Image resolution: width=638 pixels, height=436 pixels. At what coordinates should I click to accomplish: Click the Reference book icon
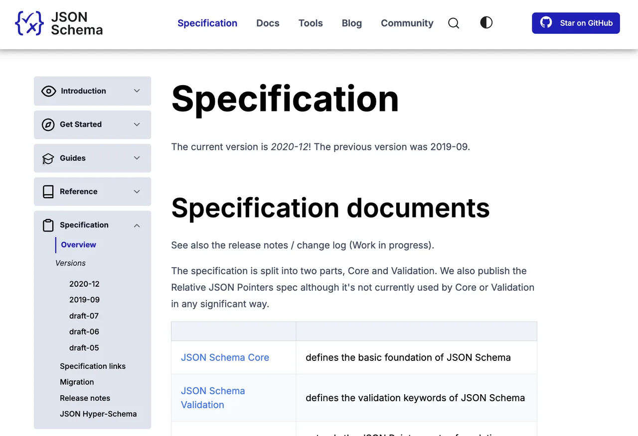pyautogui.click(x=48, y=192)
